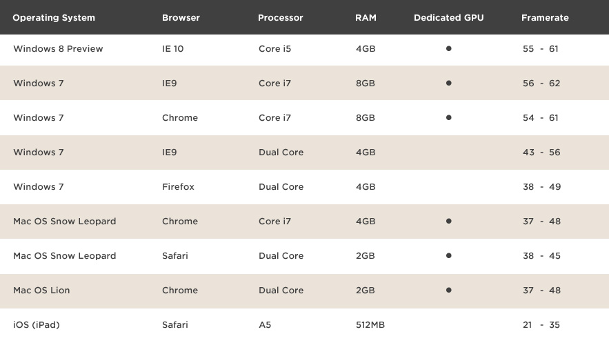This screenshot has height=343, width=609.
Task: Click the Windows 8 Preview cell
Action: (58, 49)
